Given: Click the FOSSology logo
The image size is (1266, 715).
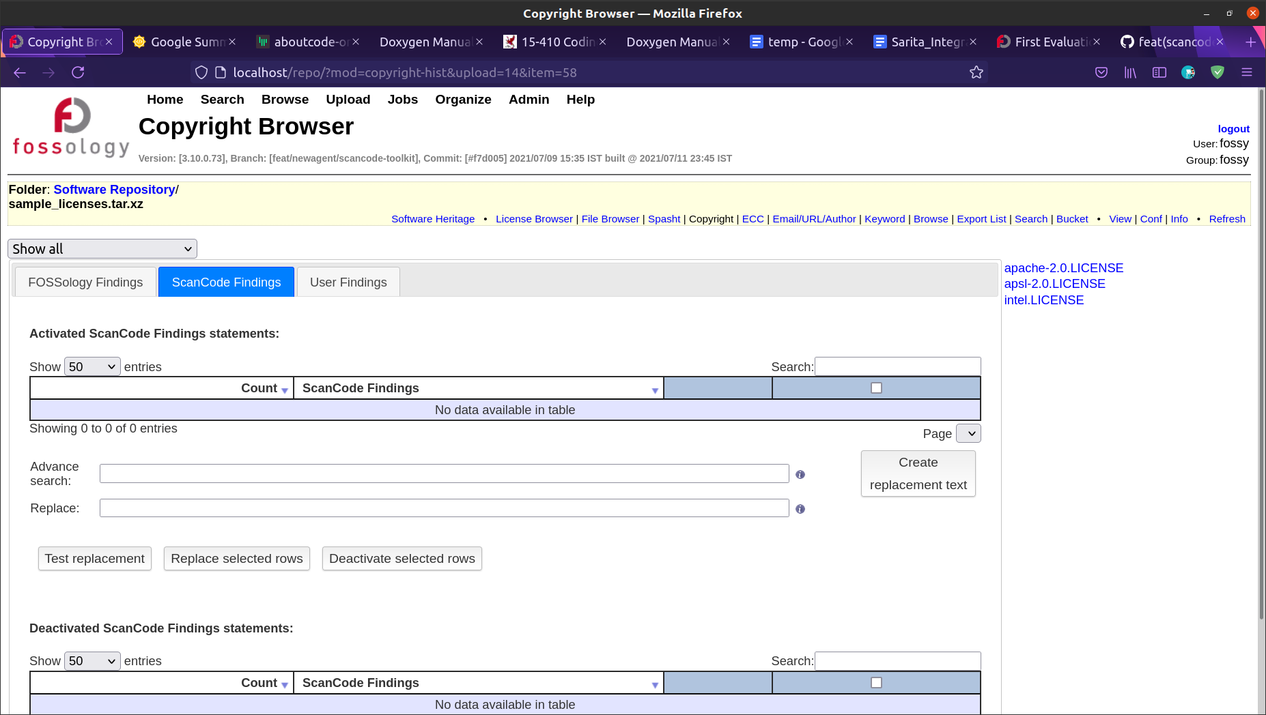Looking at the screenshot, I should tap(71, 128).
